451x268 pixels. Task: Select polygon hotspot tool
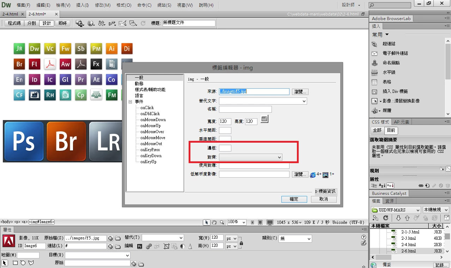(31, 263)
